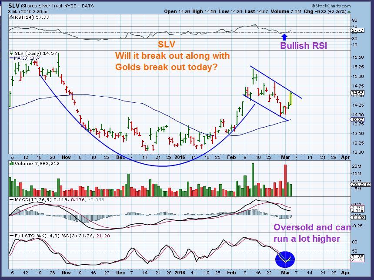
Task: Click the NYSE + BATS exchange label
Action: pos(79,6)
